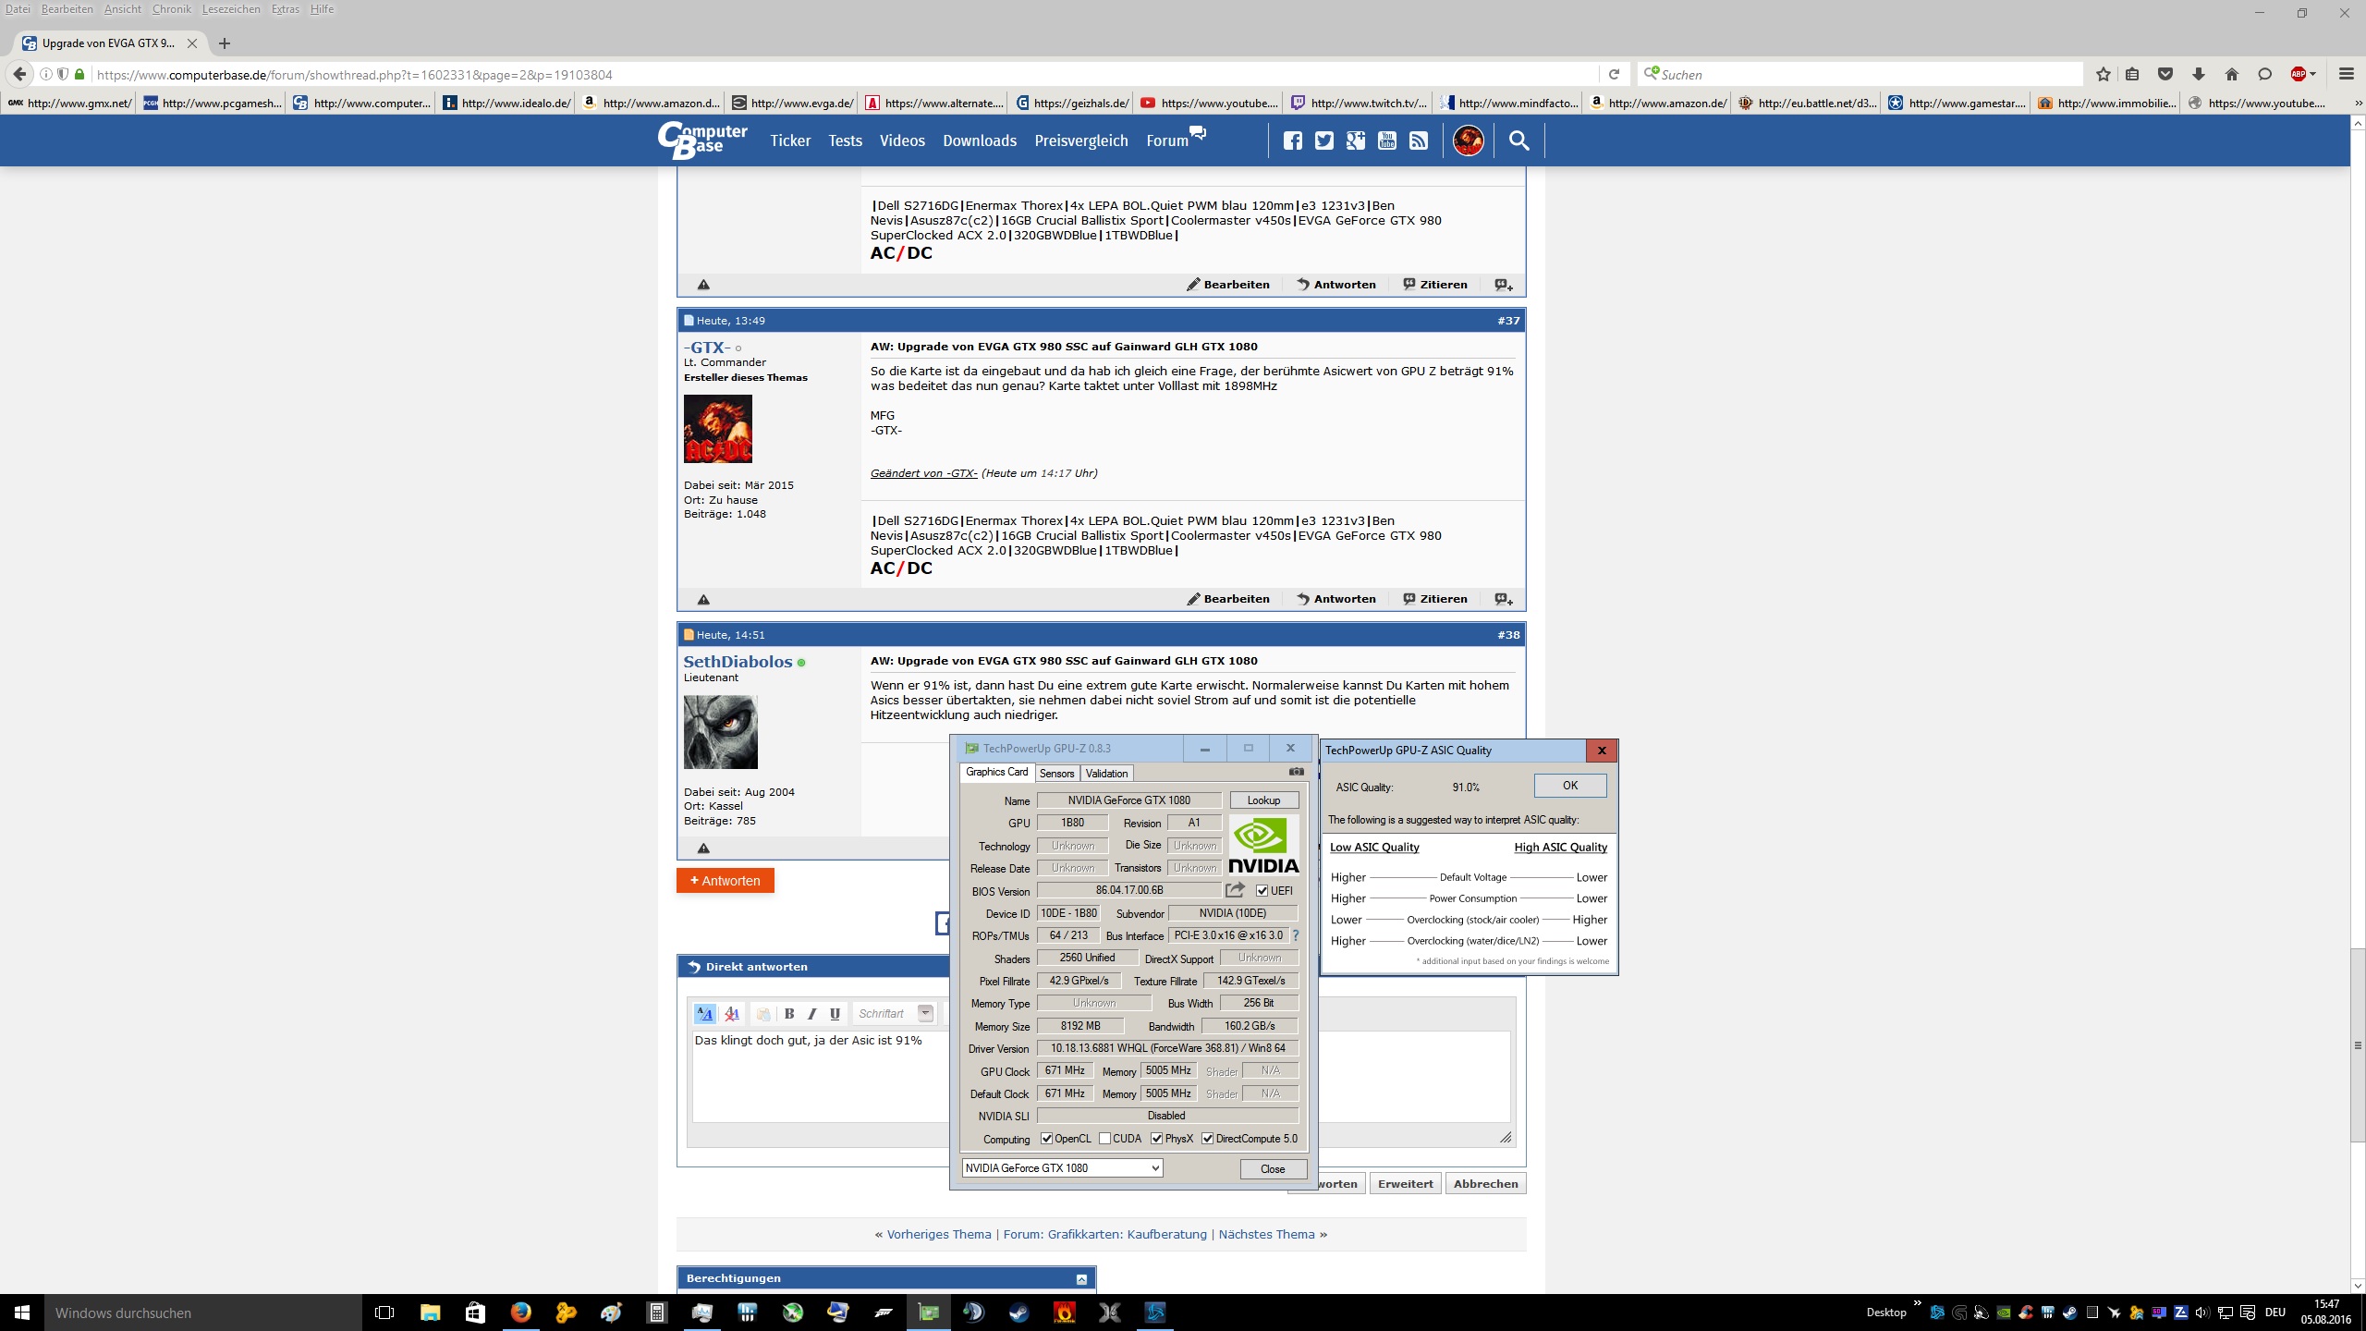Click OK in the ASIC Quality dialog
This screenshot has width=2366, height=1331.
[1569, 786]
